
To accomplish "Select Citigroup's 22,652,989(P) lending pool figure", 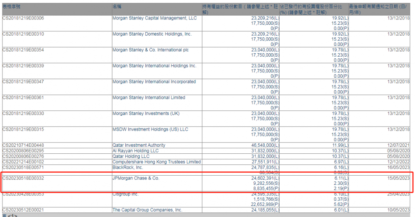I will coord(265,204).
